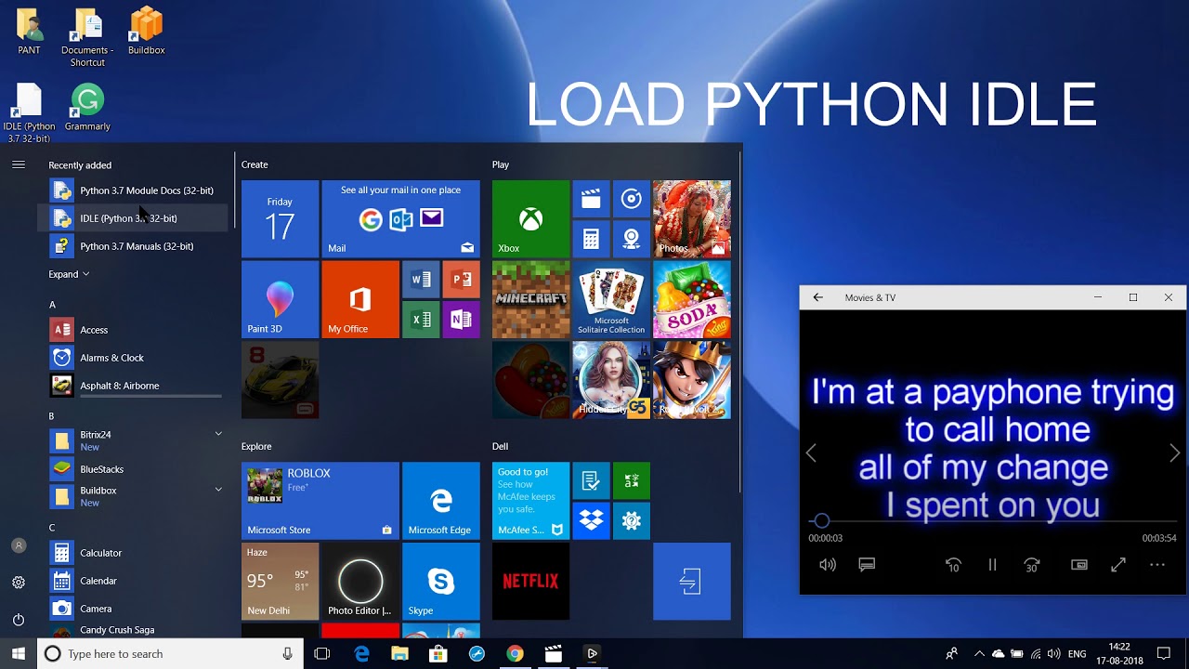The image size is (1189, 669).
Task: Launch OneNote small tile
Action: pos(461,320)
